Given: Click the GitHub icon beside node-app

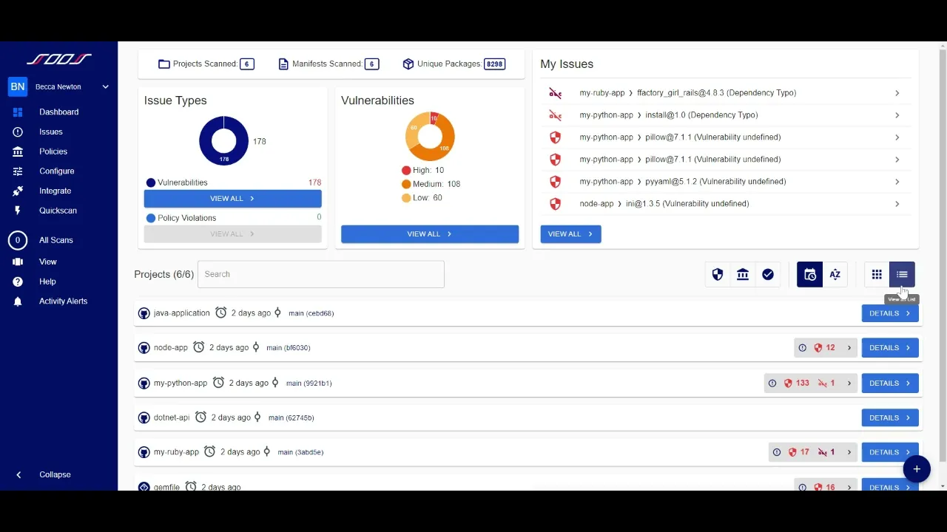Looking at the screenshot, I should click(144, 348).
